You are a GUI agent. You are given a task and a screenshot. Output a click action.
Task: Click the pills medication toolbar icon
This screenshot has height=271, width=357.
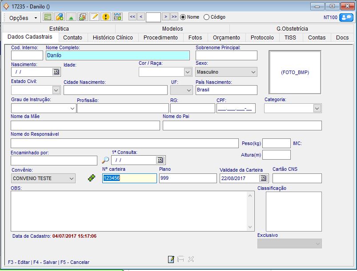click(59, 17)
